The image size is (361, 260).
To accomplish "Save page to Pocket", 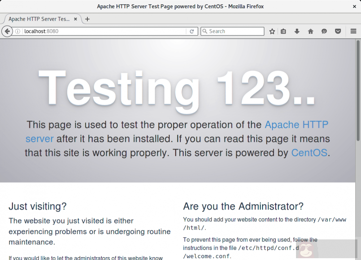I will [338, 31].
